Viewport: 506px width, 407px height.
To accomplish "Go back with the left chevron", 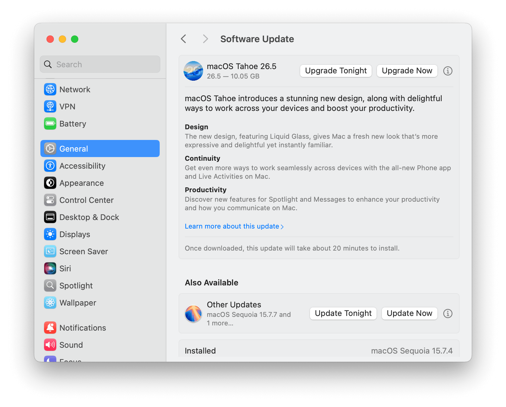I will pyautogui.click(x=184, y=39).
